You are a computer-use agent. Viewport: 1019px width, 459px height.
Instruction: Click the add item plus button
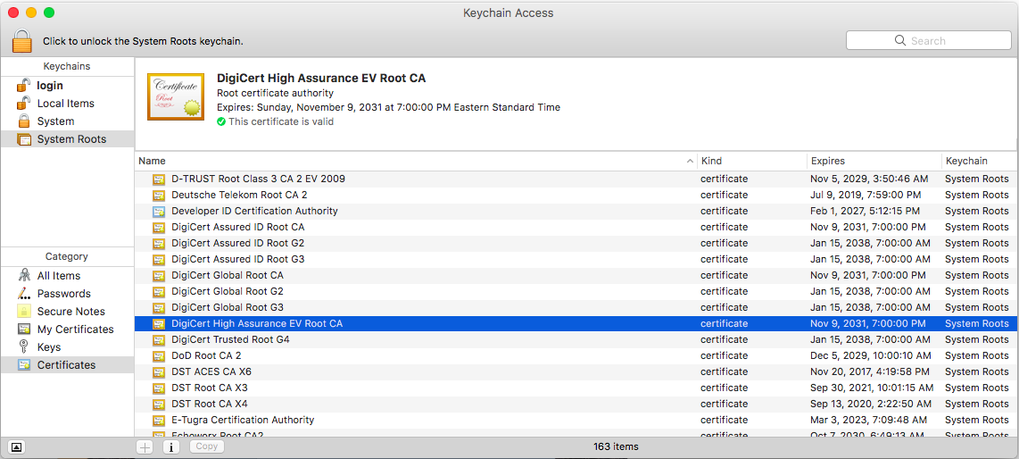pyautogui.click(x=145, y=446)
